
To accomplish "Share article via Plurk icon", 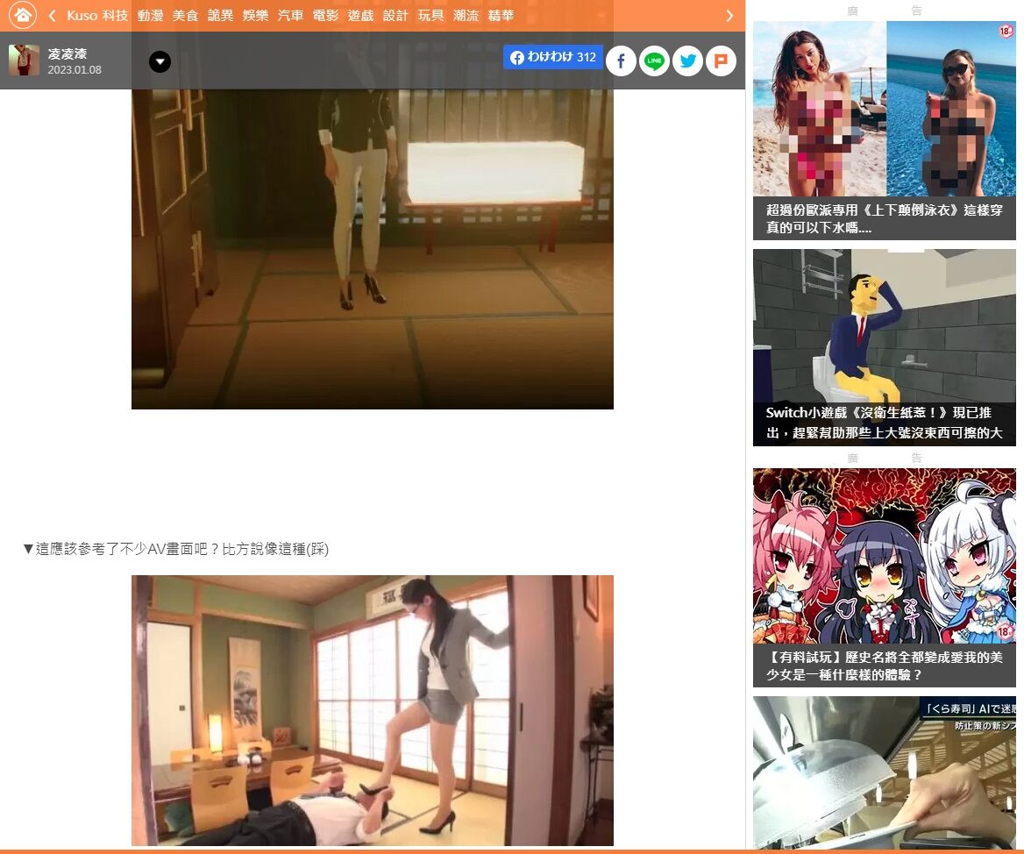I will [721, 60].
